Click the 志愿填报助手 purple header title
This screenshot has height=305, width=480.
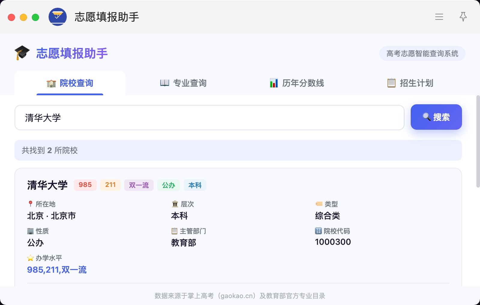click(x=72, y=53)
